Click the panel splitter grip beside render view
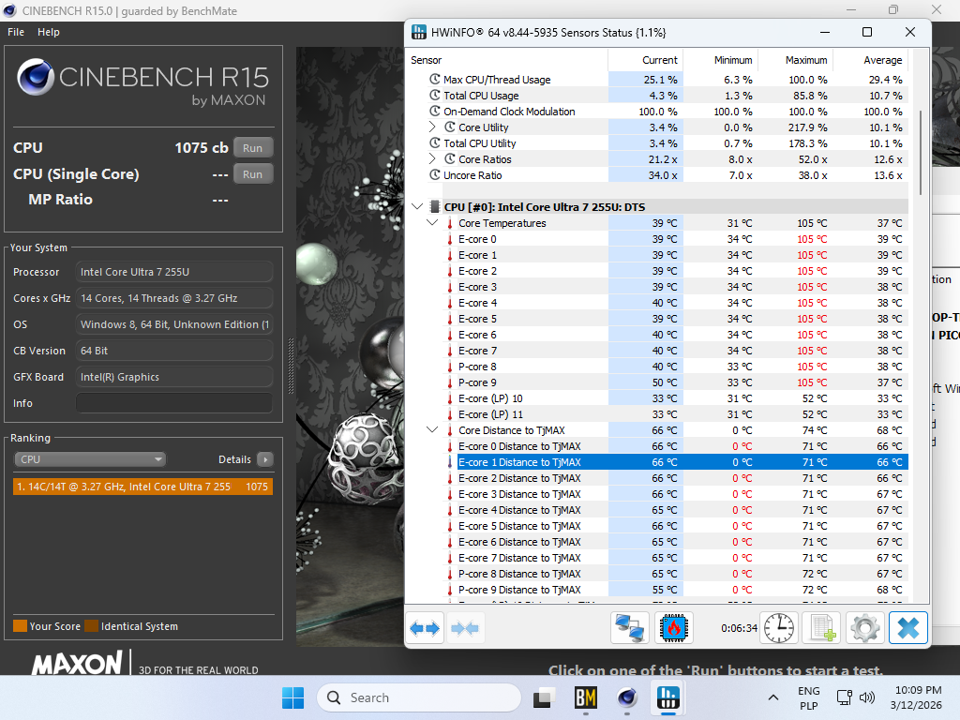The width and height of the screenshot is (960, 720). [x=291, y=366]
